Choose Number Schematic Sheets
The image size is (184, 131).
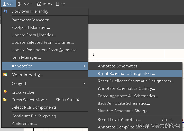[135, 111]
